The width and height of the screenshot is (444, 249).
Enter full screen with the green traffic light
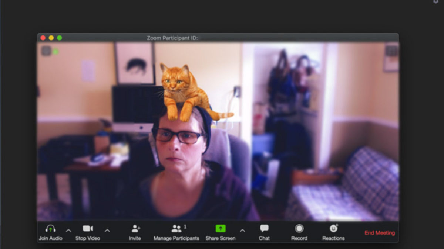59,37
